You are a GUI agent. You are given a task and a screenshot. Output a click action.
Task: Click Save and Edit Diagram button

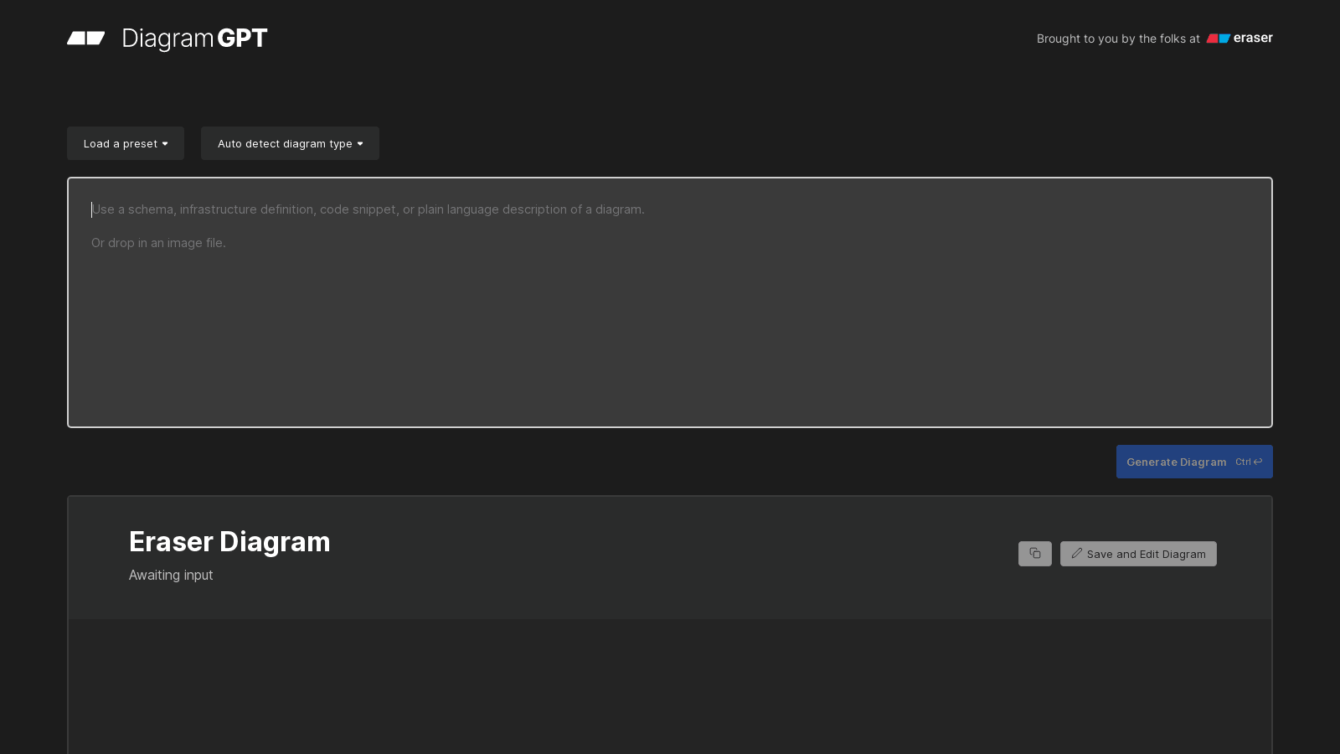[x=1138, y=554]
